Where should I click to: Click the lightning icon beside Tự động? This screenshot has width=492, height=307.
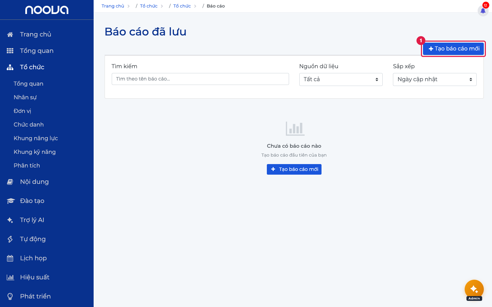(x=10, y=239)
